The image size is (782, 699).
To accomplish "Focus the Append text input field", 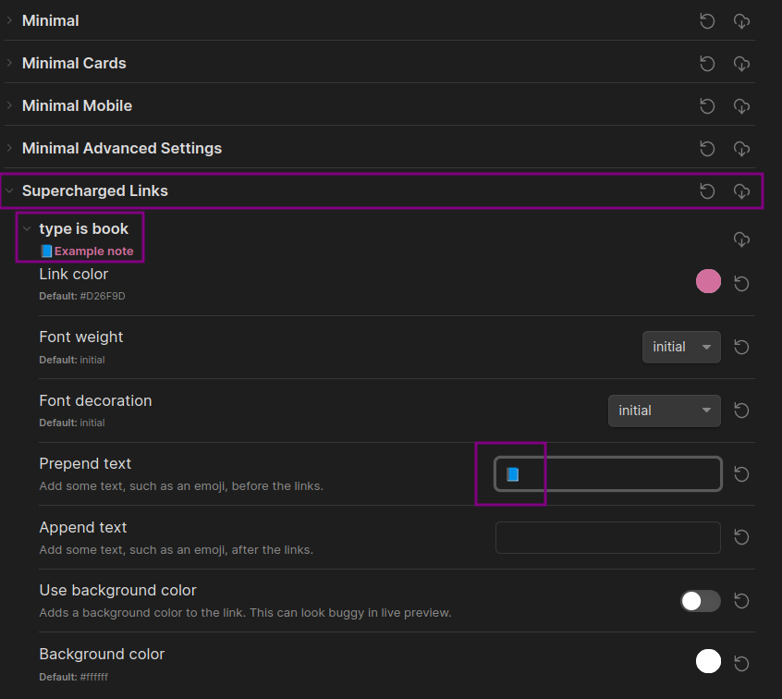I will [608, 537].
